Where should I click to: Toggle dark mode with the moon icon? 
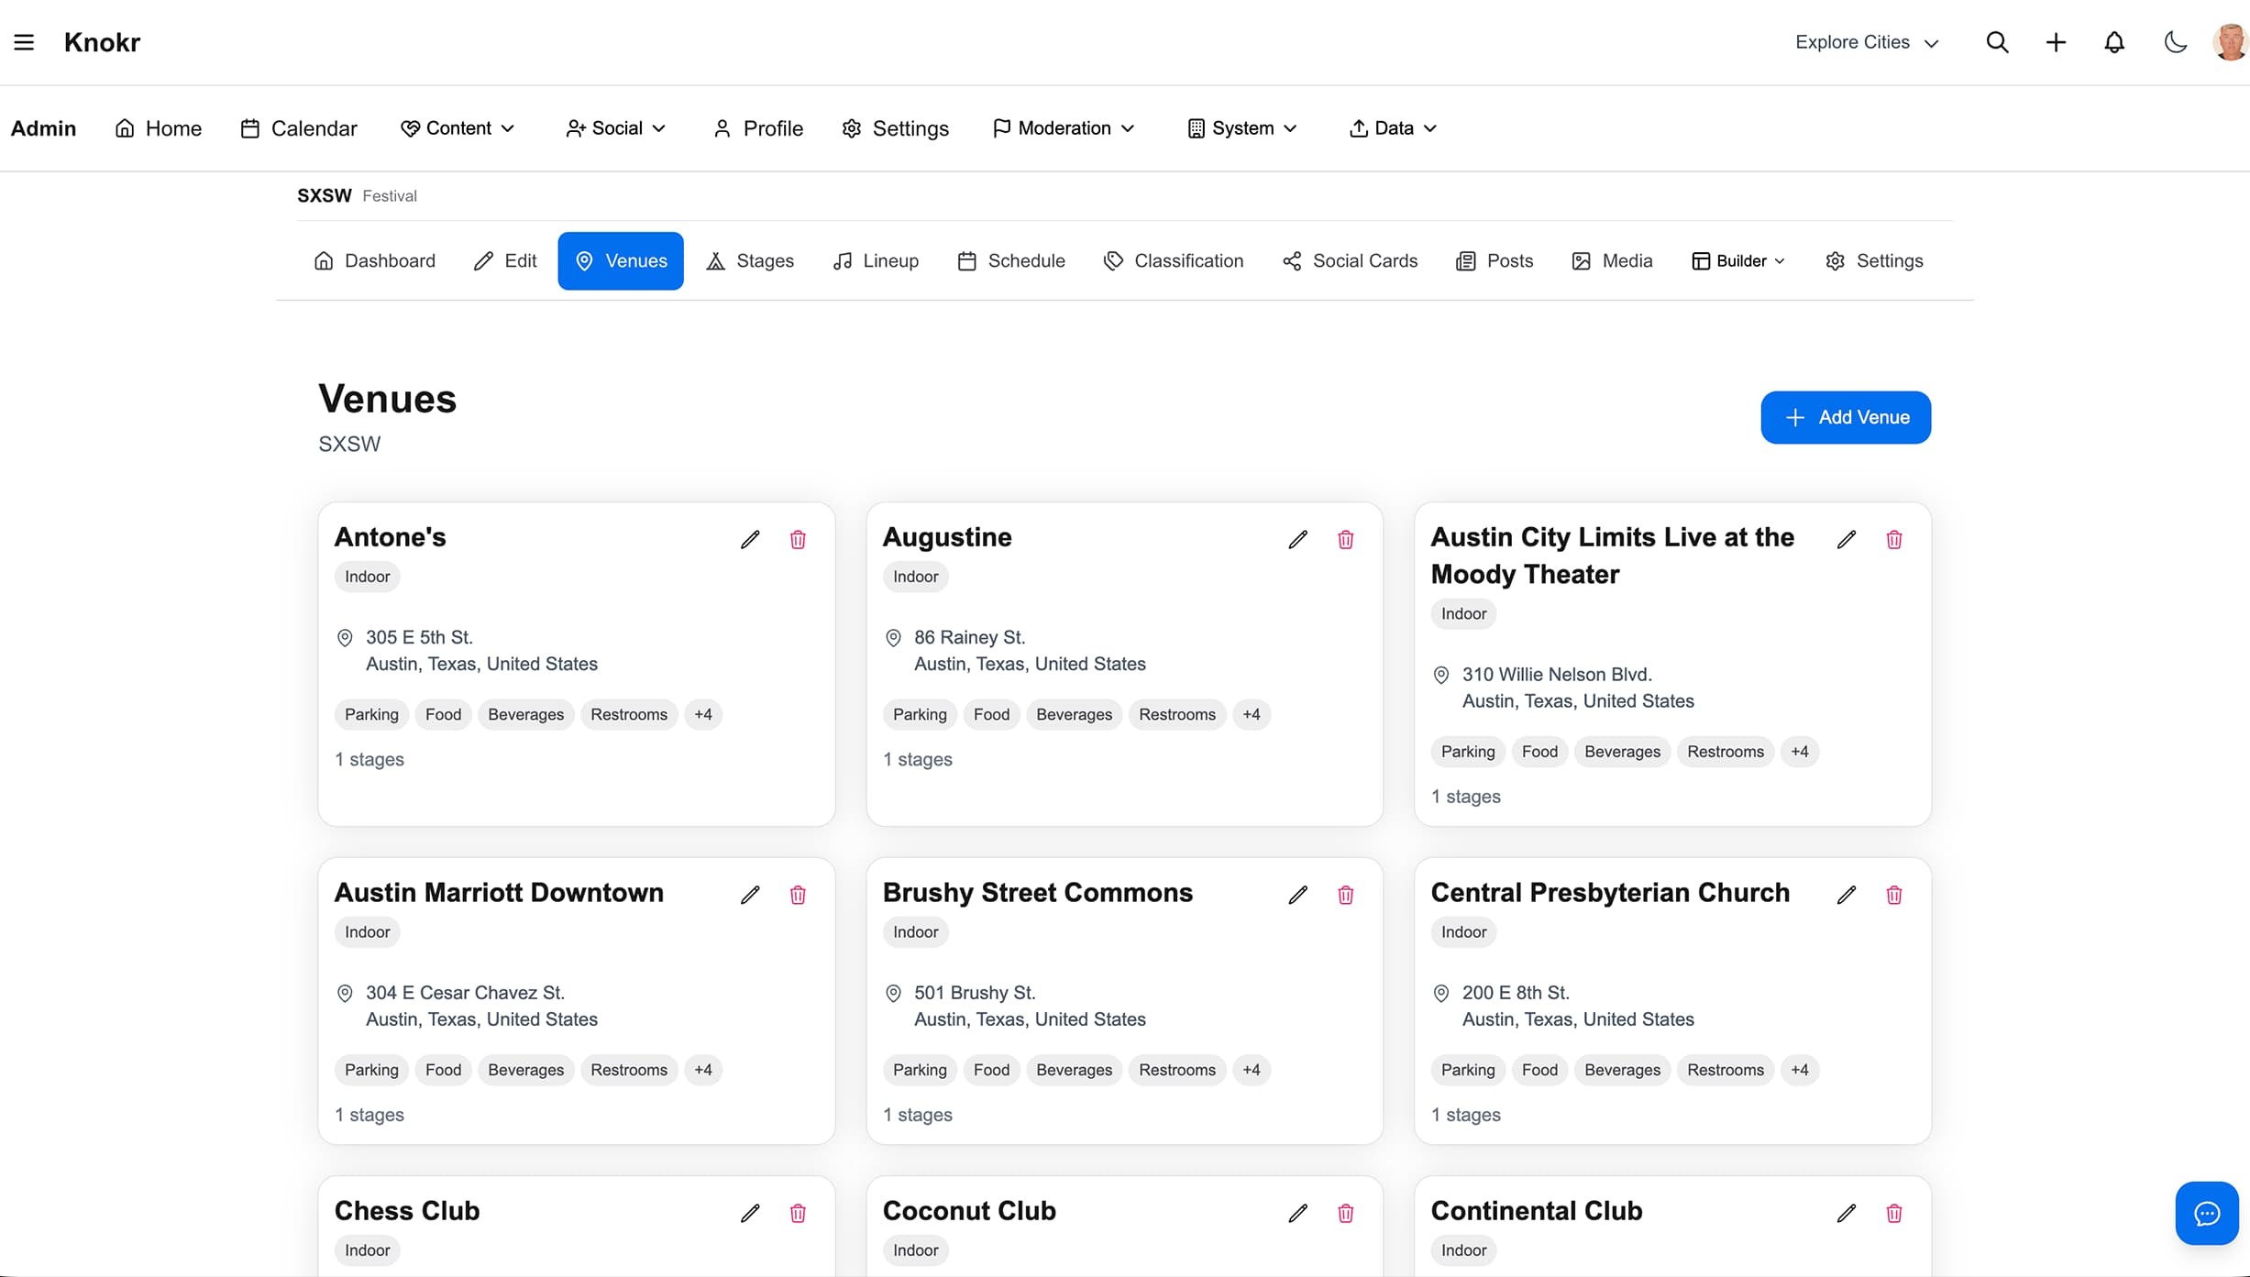(x=2174, y=42)
